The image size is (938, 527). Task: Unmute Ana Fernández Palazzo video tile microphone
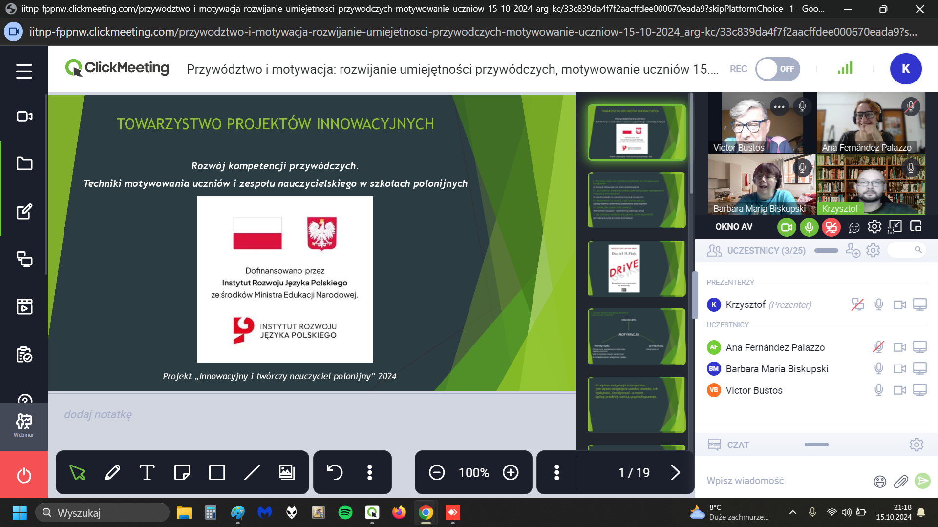(911, 106)
